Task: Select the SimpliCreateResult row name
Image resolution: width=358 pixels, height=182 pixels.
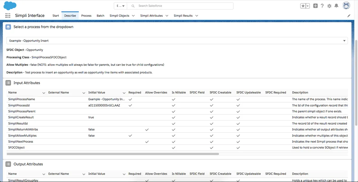Action: (x=21, y=117)
